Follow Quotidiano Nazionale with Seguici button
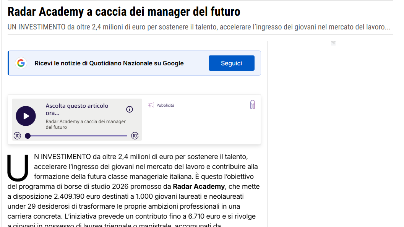The image size is (404, 227). [231, 63]
